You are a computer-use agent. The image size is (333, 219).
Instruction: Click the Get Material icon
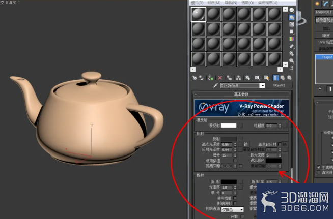[195, 78]
